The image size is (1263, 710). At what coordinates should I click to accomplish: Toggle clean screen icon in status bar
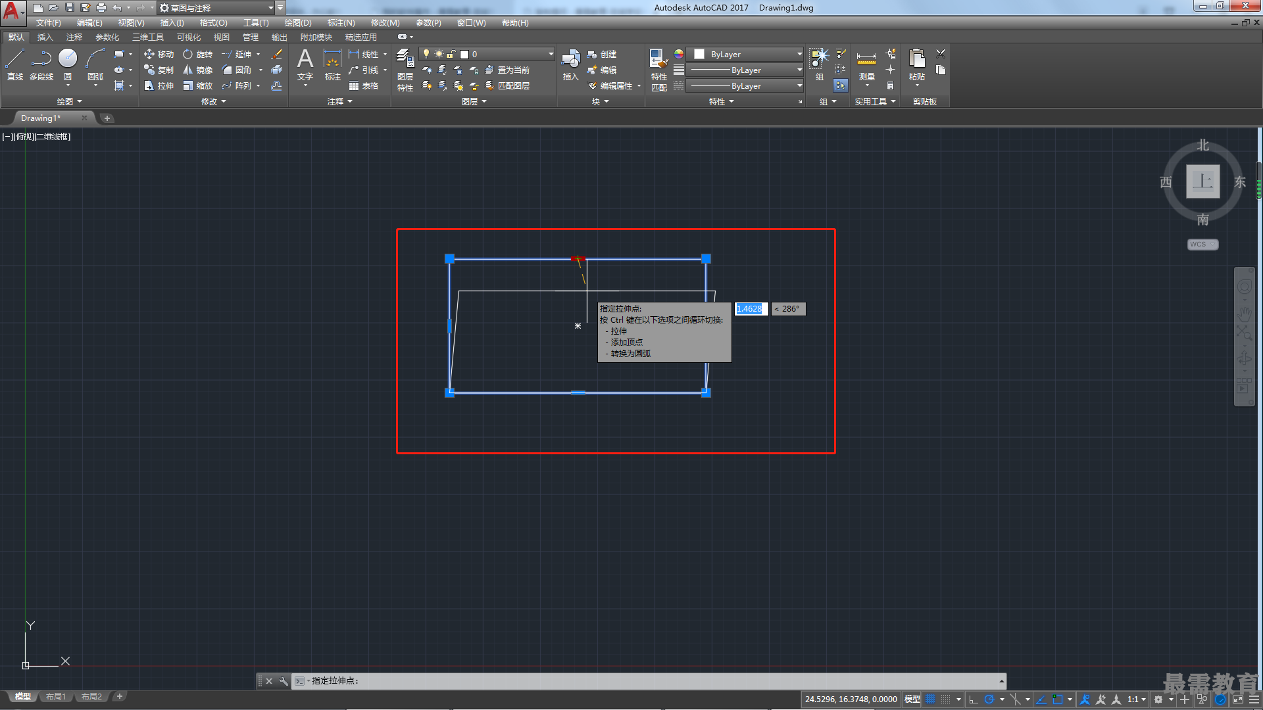click(x=1238, y=699)
